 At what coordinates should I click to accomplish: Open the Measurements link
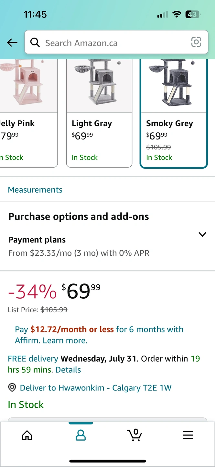pos(35,190)
